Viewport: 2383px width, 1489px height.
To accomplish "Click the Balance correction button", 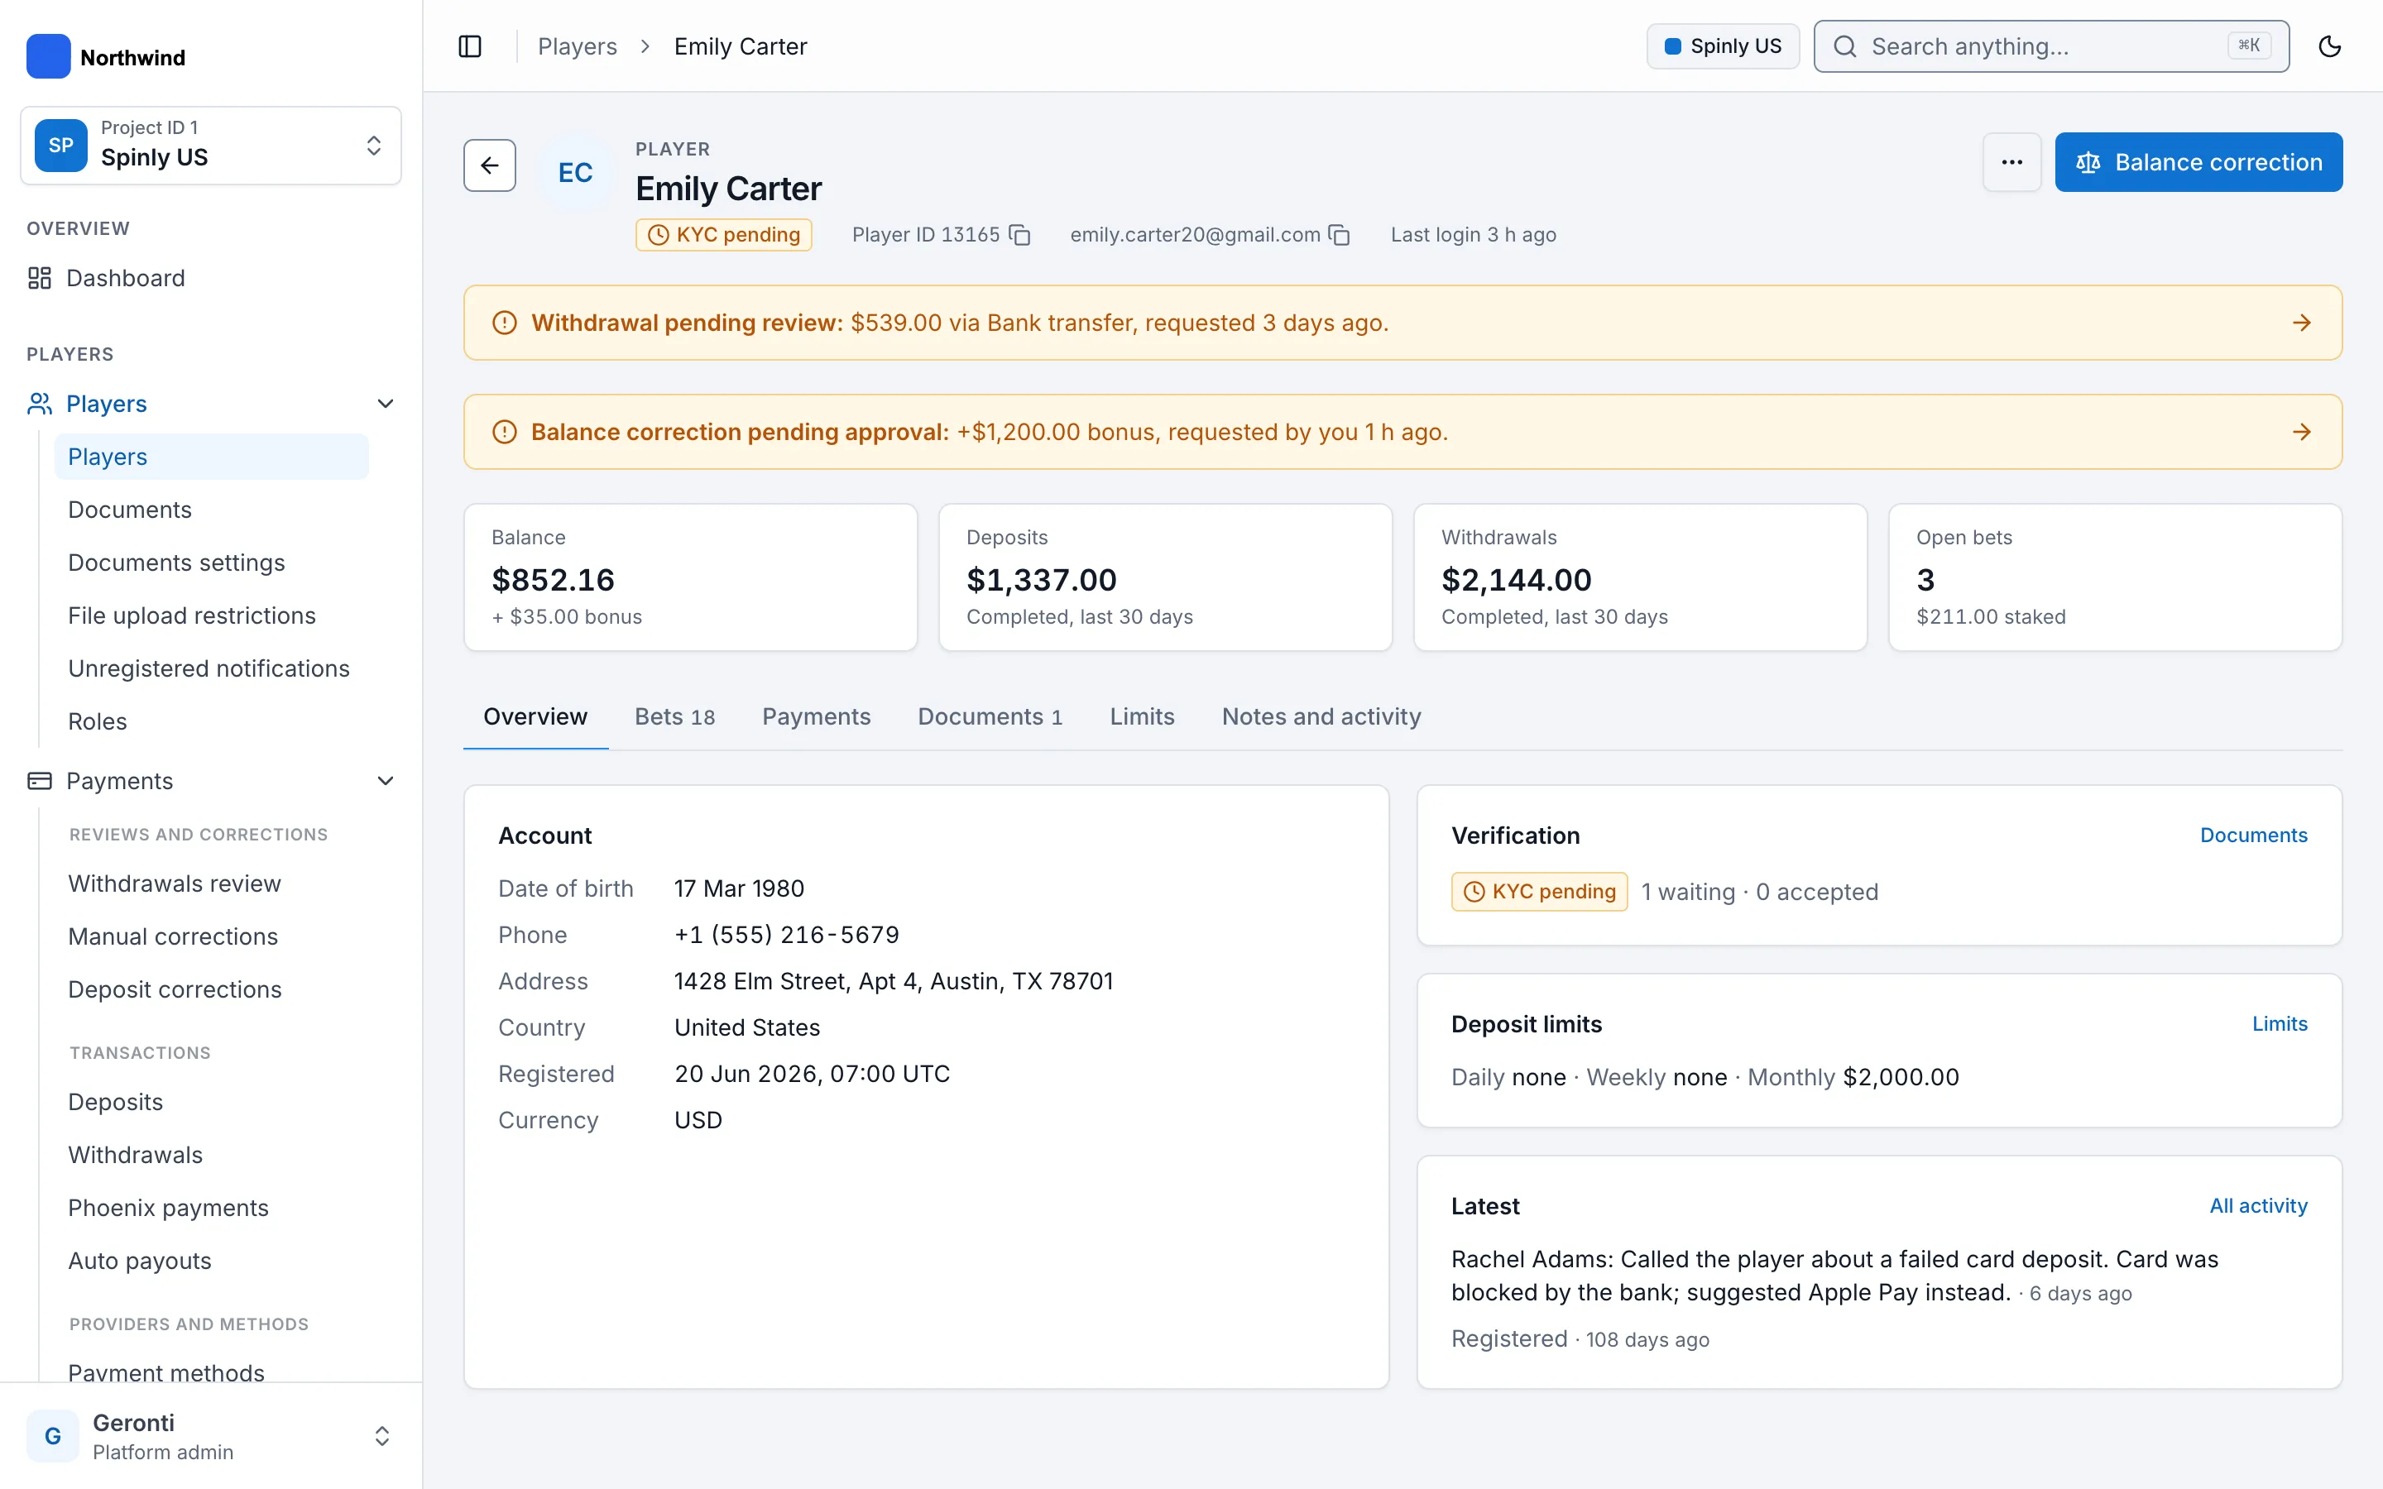I will (2198, 162).
